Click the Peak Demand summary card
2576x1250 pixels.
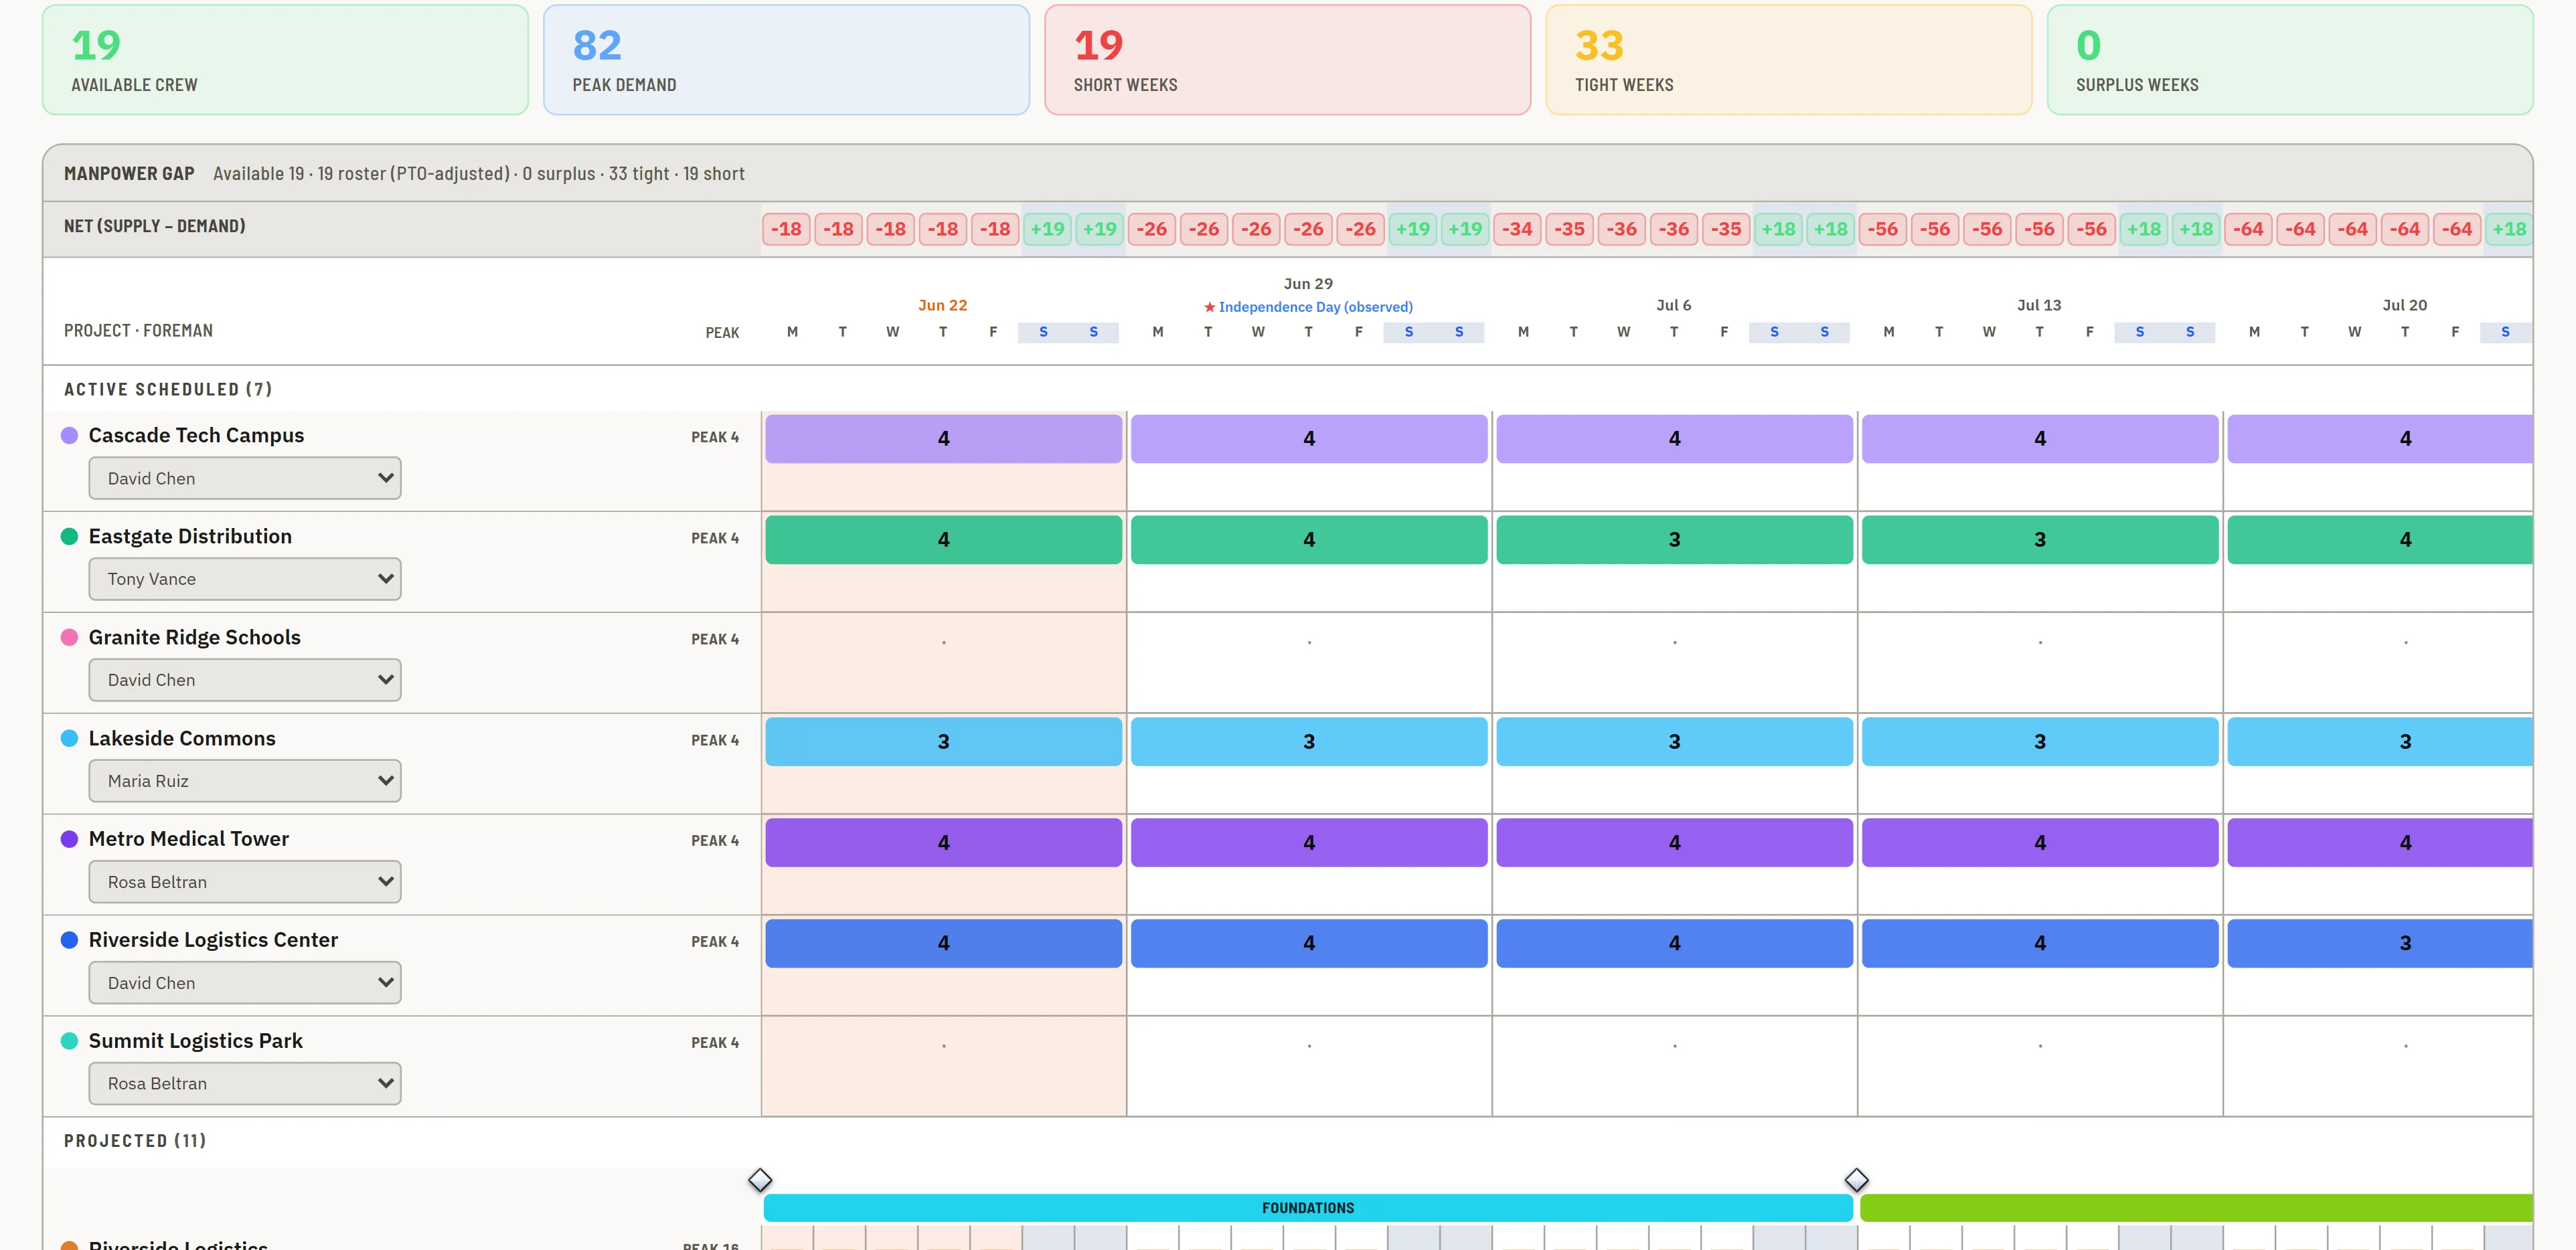(786, 60)
